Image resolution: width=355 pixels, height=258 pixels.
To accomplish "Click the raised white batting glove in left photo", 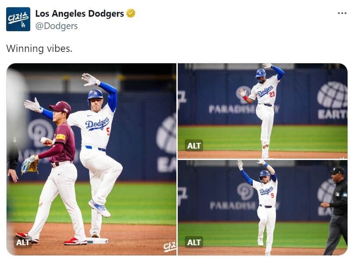I will tap(90, 80).
